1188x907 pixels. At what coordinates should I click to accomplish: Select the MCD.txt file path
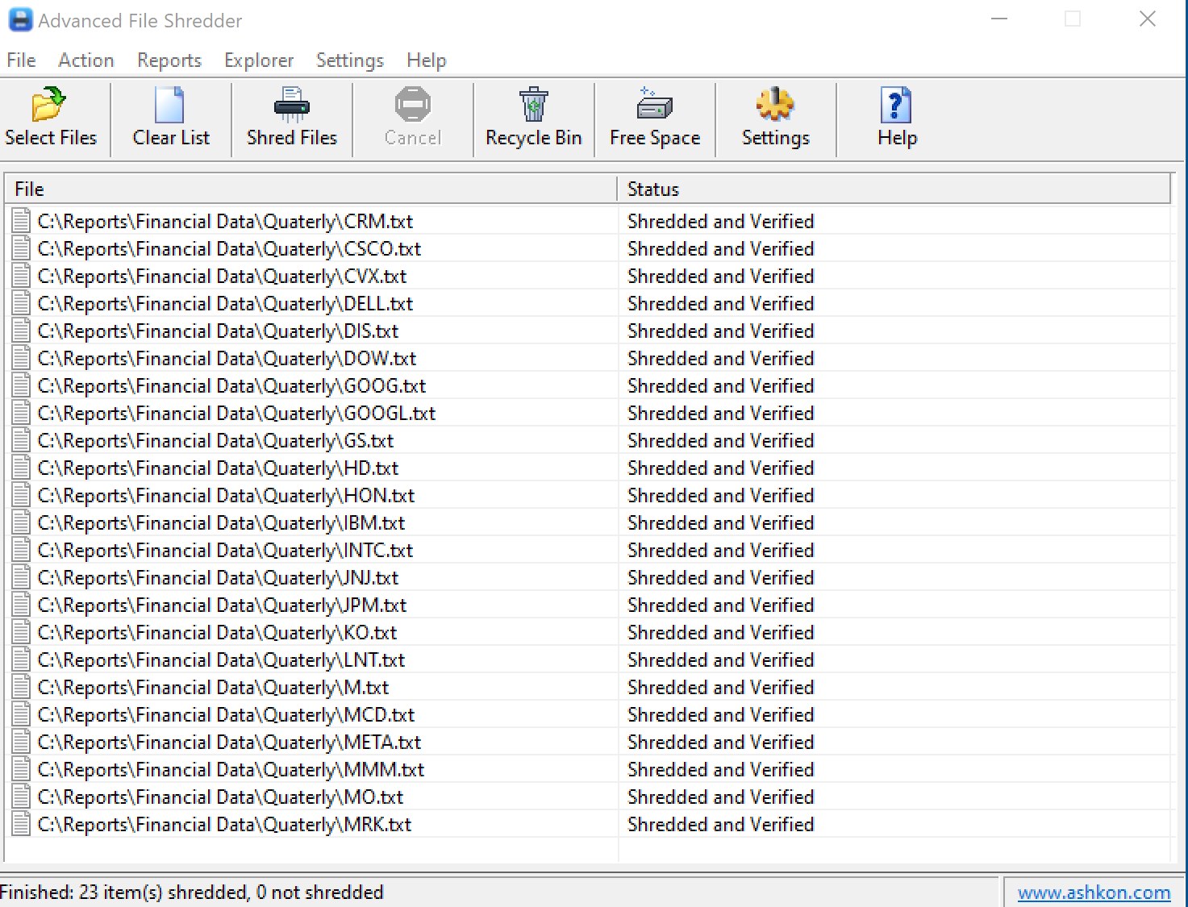coord(226,714)
